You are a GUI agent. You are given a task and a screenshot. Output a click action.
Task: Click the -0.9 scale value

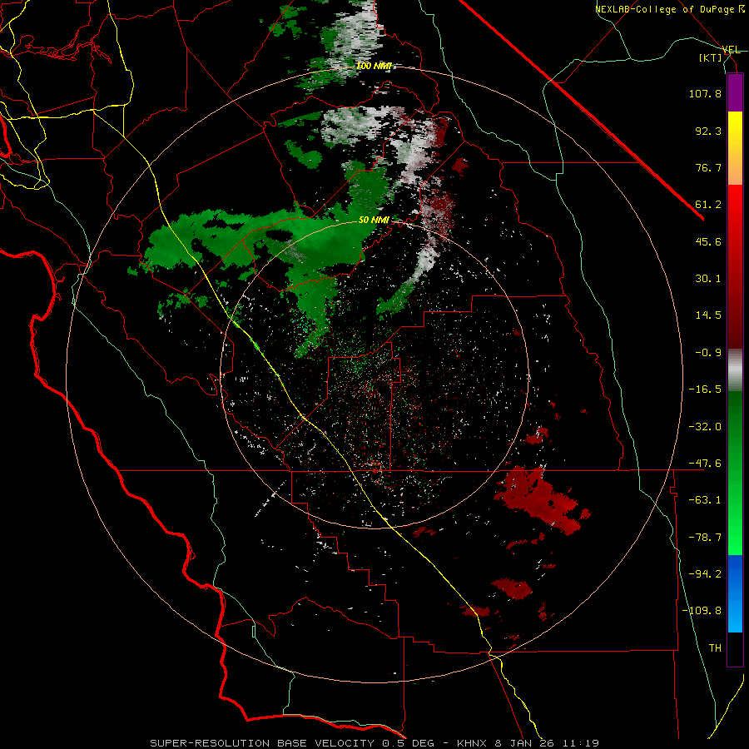(708, 353)
